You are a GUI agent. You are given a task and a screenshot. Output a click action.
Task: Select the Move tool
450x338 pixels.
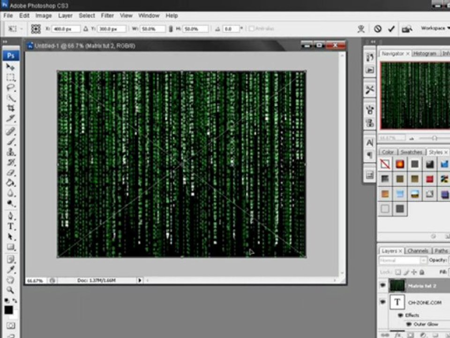pyautogui.click(x=11, y=67)
